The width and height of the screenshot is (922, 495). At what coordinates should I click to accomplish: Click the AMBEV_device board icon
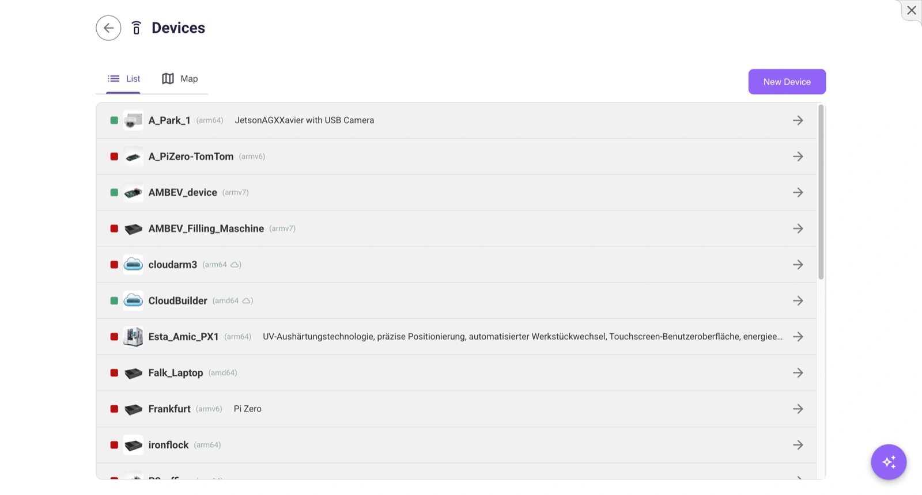(133, 192)
